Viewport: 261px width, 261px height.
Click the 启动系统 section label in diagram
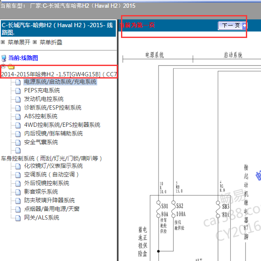pyautogui.click(x=233, y=55)
